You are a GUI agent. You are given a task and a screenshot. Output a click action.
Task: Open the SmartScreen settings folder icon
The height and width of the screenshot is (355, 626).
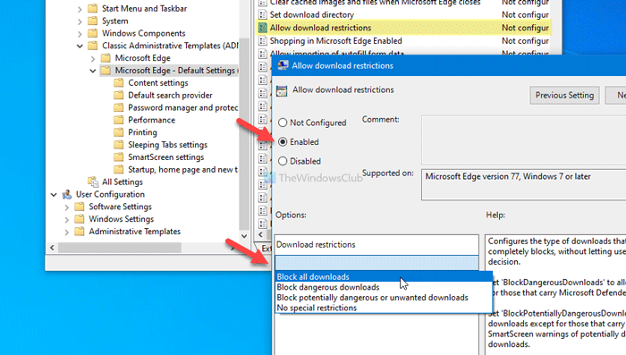119,157
